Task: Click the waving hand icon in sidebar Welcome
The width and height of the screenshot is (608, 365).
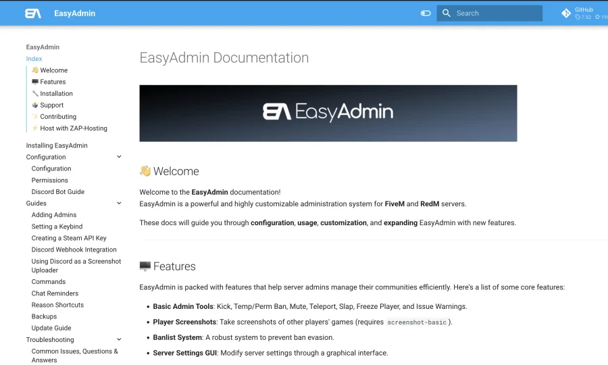Action: [x=35, y=70]
